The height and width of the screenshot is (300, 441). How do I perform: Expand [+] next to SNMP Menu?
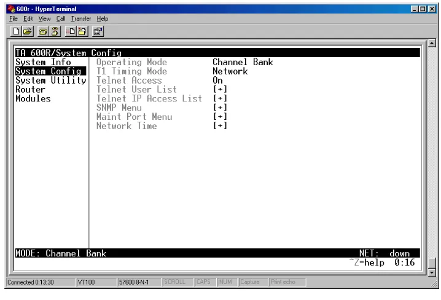coord(220,108)
